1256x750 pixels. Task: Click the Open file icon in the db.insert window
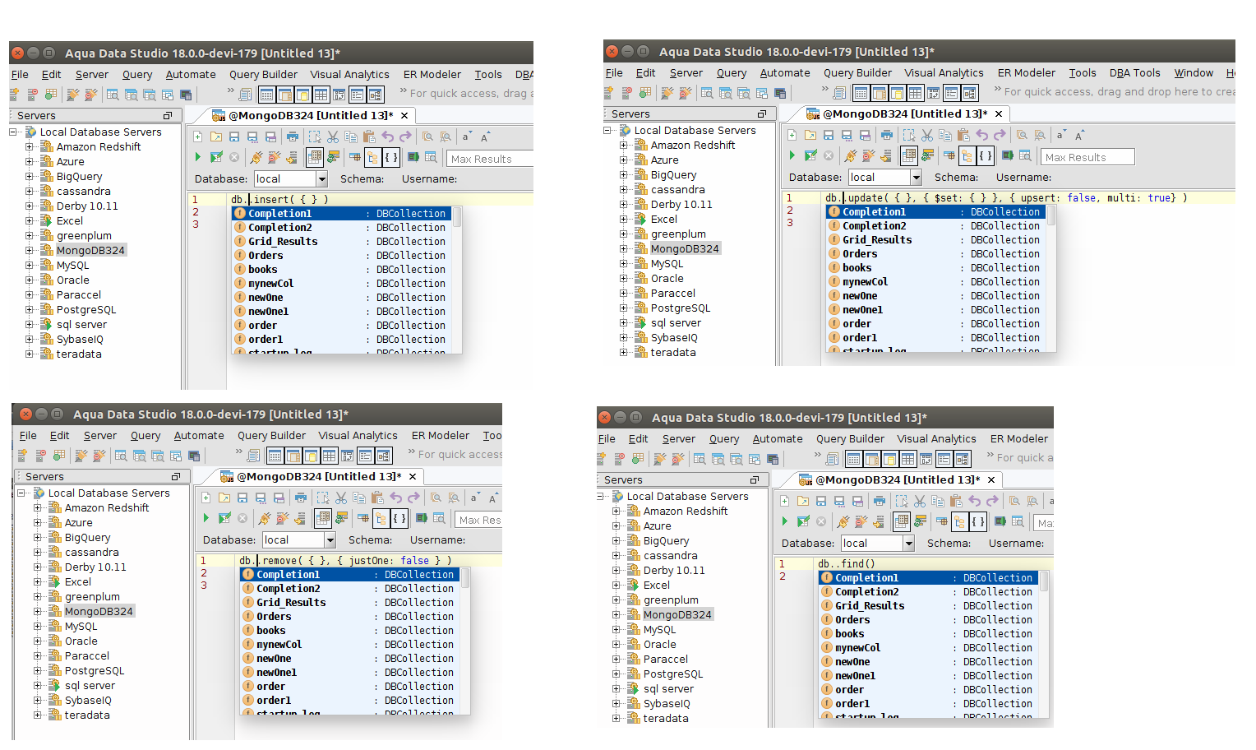tap(216, 137)
